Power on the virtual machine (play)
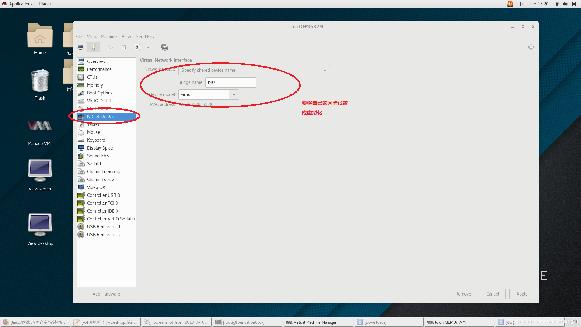The width and height of the screenshot is (581, 327). tap(110, 47)
